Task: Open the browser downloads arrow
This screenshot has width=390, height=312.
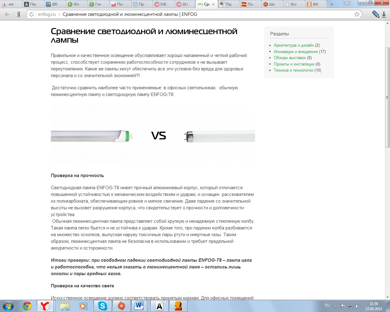Action: pyautogui.click(x=384, y=14)
